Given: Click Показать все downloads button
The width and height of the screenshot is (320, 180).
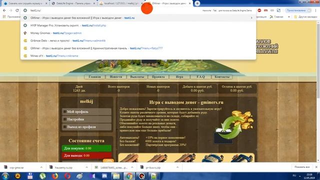Looking at the screenshot, I should coord(302,167).
